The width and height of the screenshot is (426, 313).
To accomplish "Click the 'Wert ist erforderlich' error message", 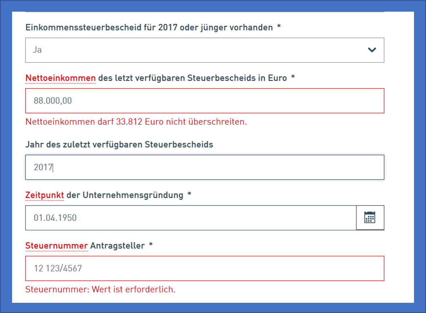I will pyautogui.click(x=100, y=290).
